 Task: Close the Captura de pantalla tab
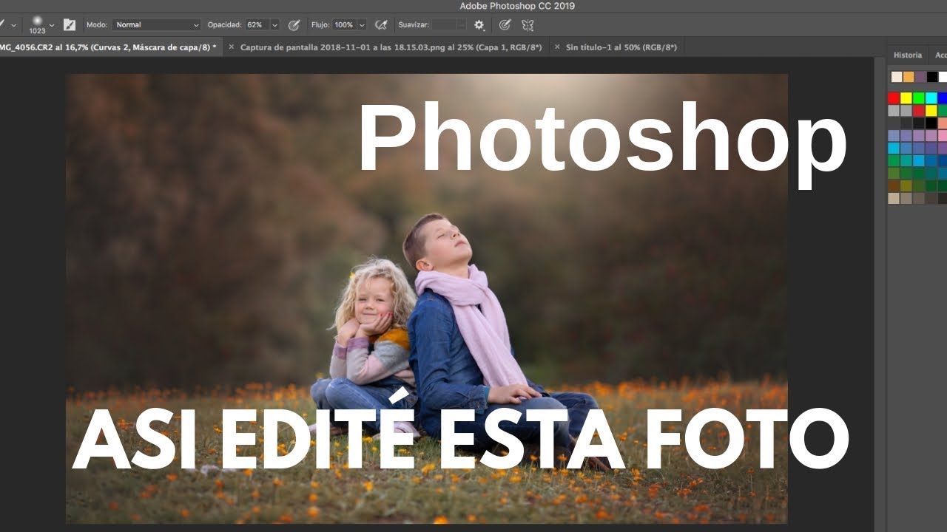point(231,47)
